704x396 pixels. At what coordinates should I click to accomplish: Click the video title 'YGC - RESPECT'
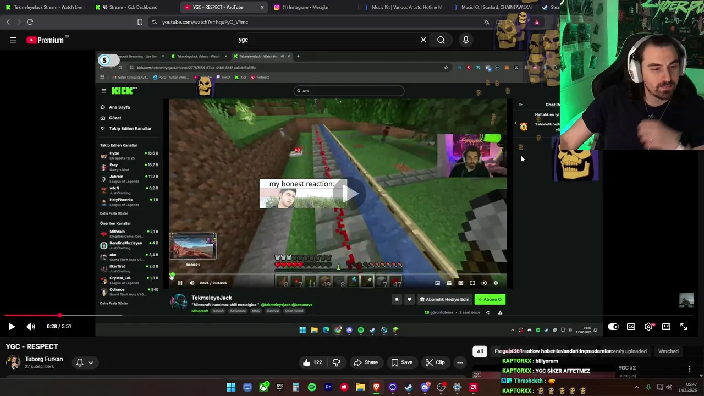click(x=32, y=346)
